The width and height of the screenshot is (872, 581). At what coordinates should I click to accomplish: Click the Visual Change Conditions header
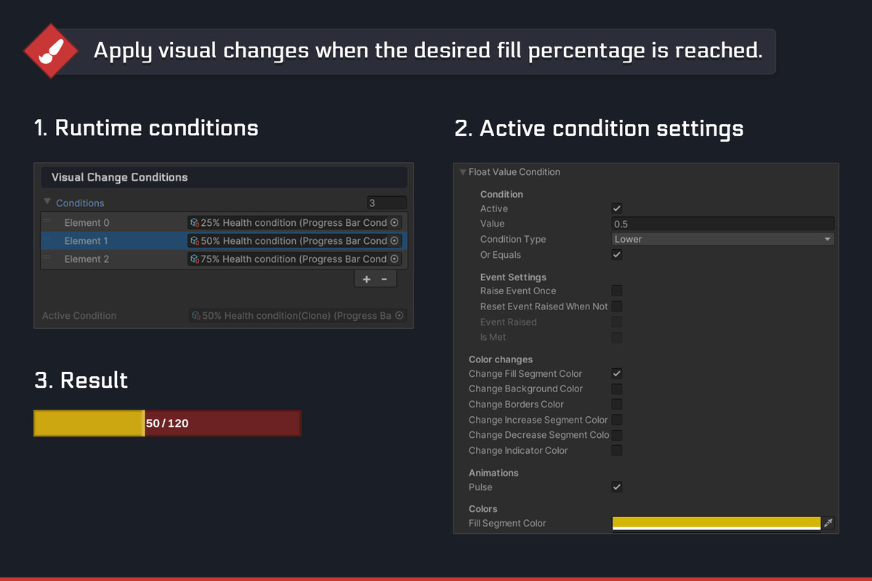point(224,177)
